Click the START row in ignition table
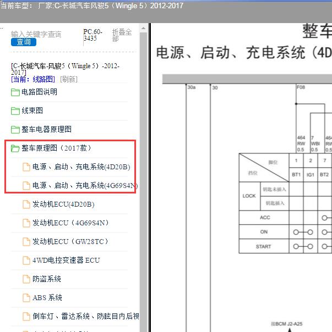The width and height of the screenshot is (332, 332). click(x=264, y=246)
